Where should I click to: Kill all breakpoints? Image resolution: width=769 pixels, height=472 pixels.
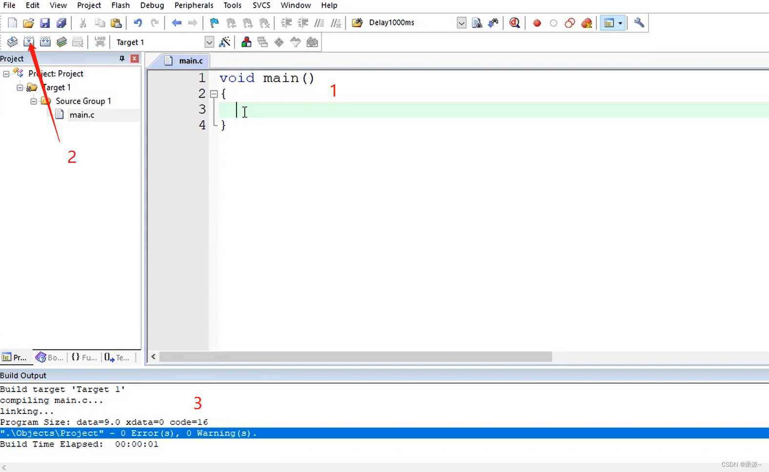tap(587, 23)
